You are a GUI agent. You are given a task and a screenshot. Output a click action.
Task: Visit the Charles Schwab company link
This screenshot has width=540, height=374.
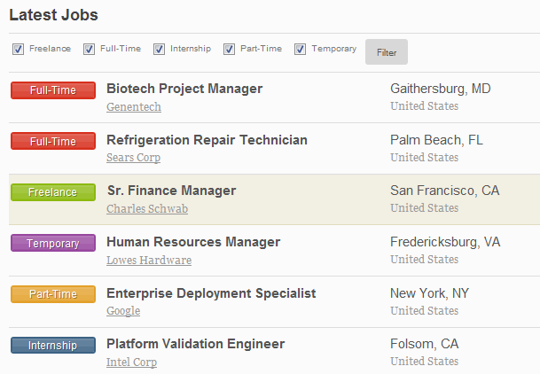147,209
